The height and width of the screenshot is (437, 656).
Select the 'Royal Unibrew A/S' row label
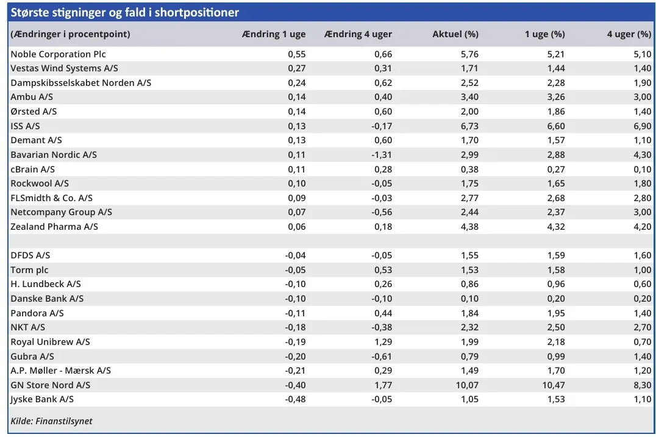[50, 342]
